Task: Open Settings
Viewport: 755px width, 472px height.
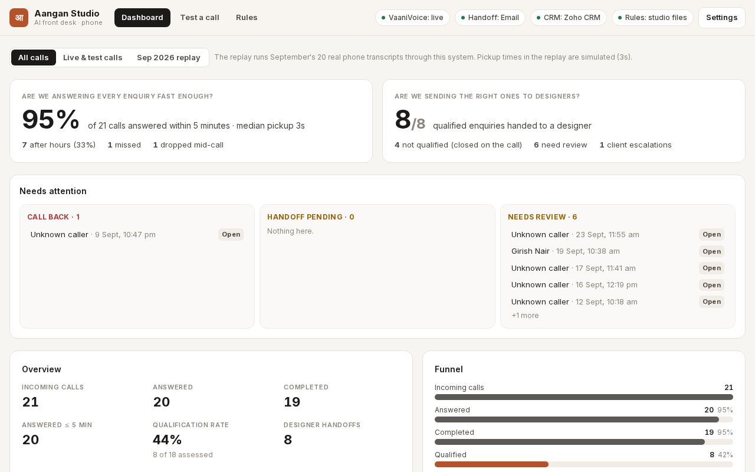Action: pyautogui.click(x=722, y=18)
